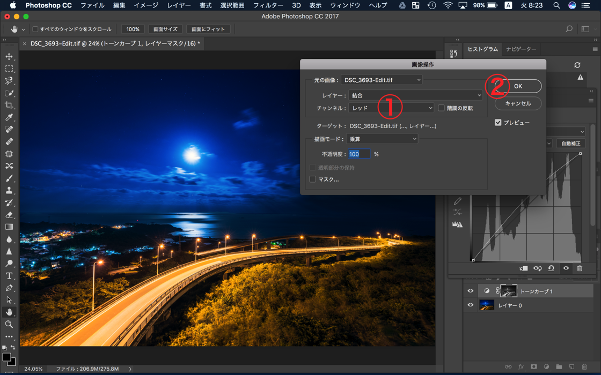
Task: Click the 画面にフィット button
Action: click(x=208, y=29)
